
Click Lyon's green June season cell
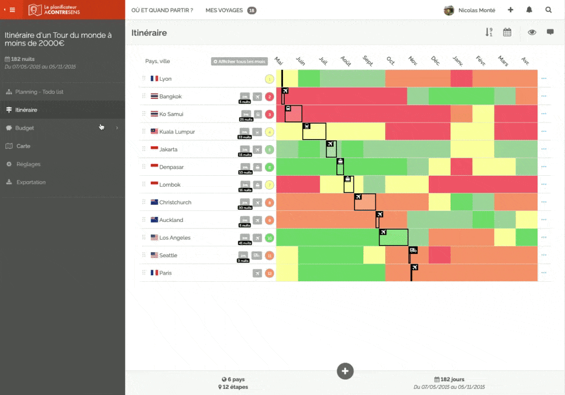coord(309,79)
